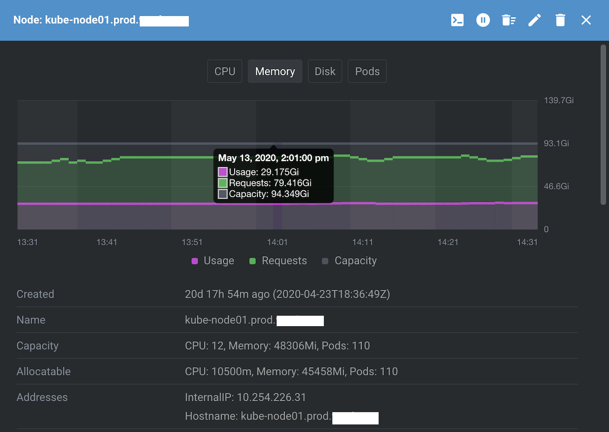
Task: Click the gray Capacity legend swatch
Action: click(x=325, y=261)
